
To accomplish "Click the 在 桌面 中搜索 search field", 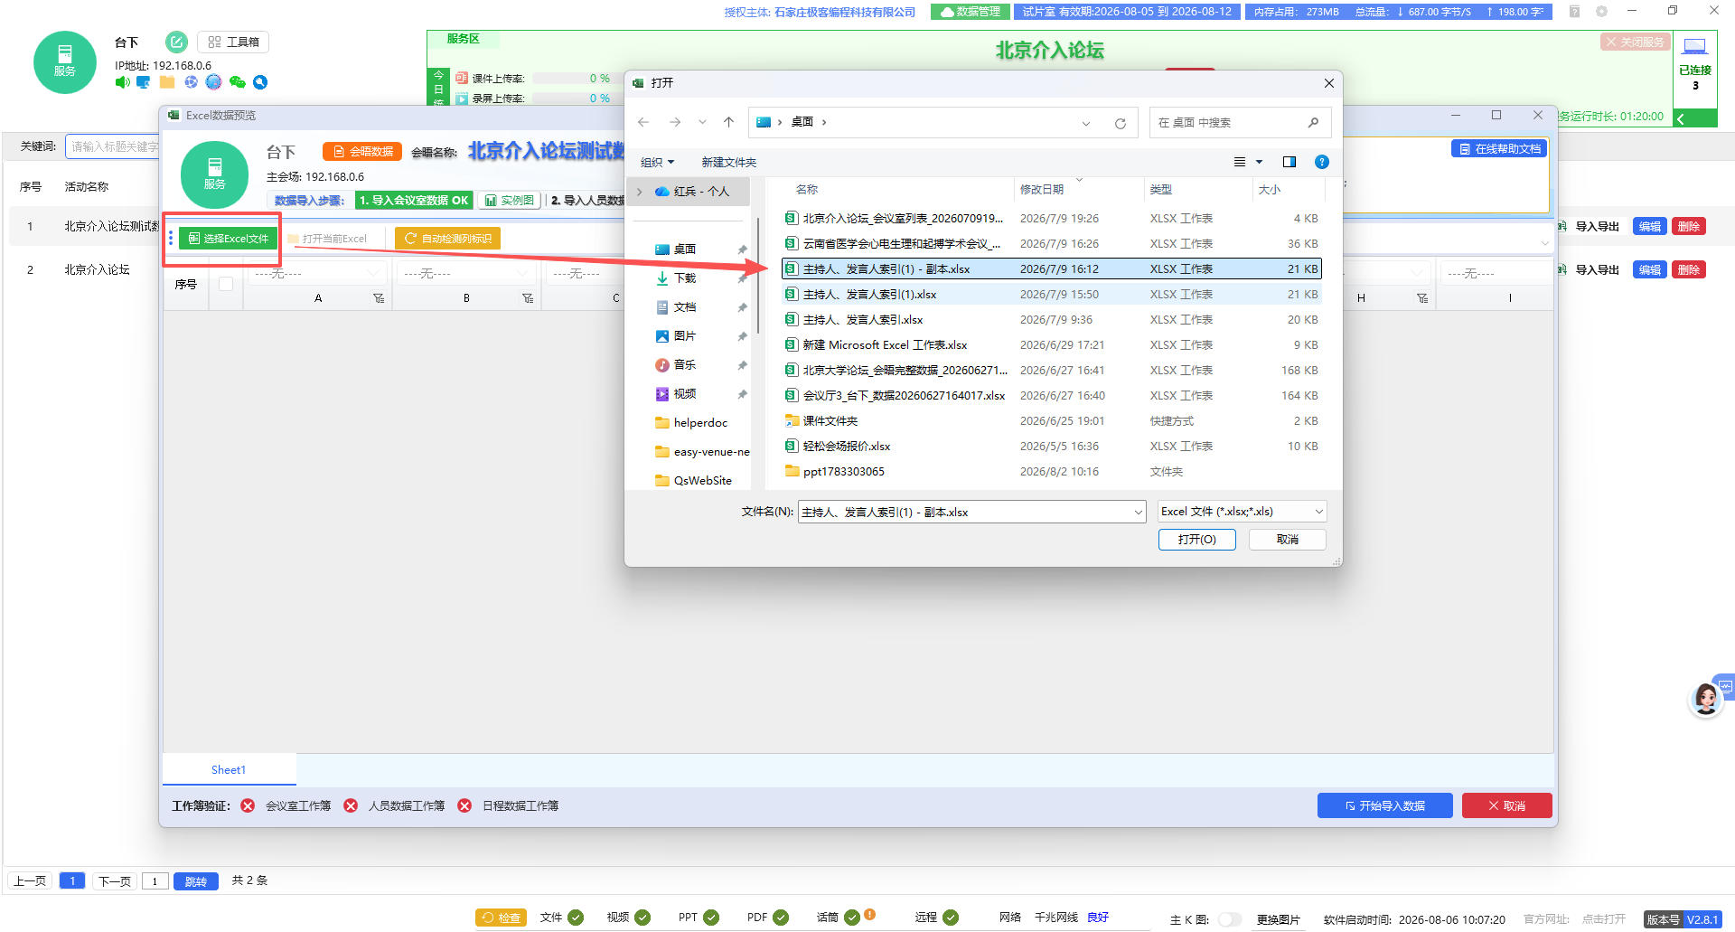I will pyautogui.click(x=1239, y=122).
